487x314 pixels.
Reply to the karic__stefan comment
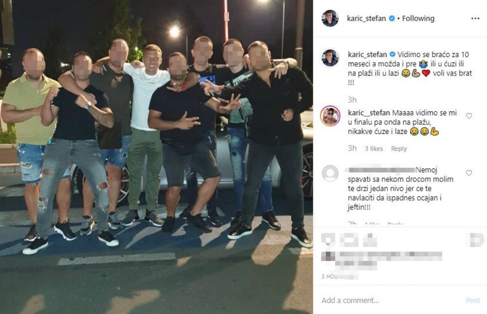point(399,149)
